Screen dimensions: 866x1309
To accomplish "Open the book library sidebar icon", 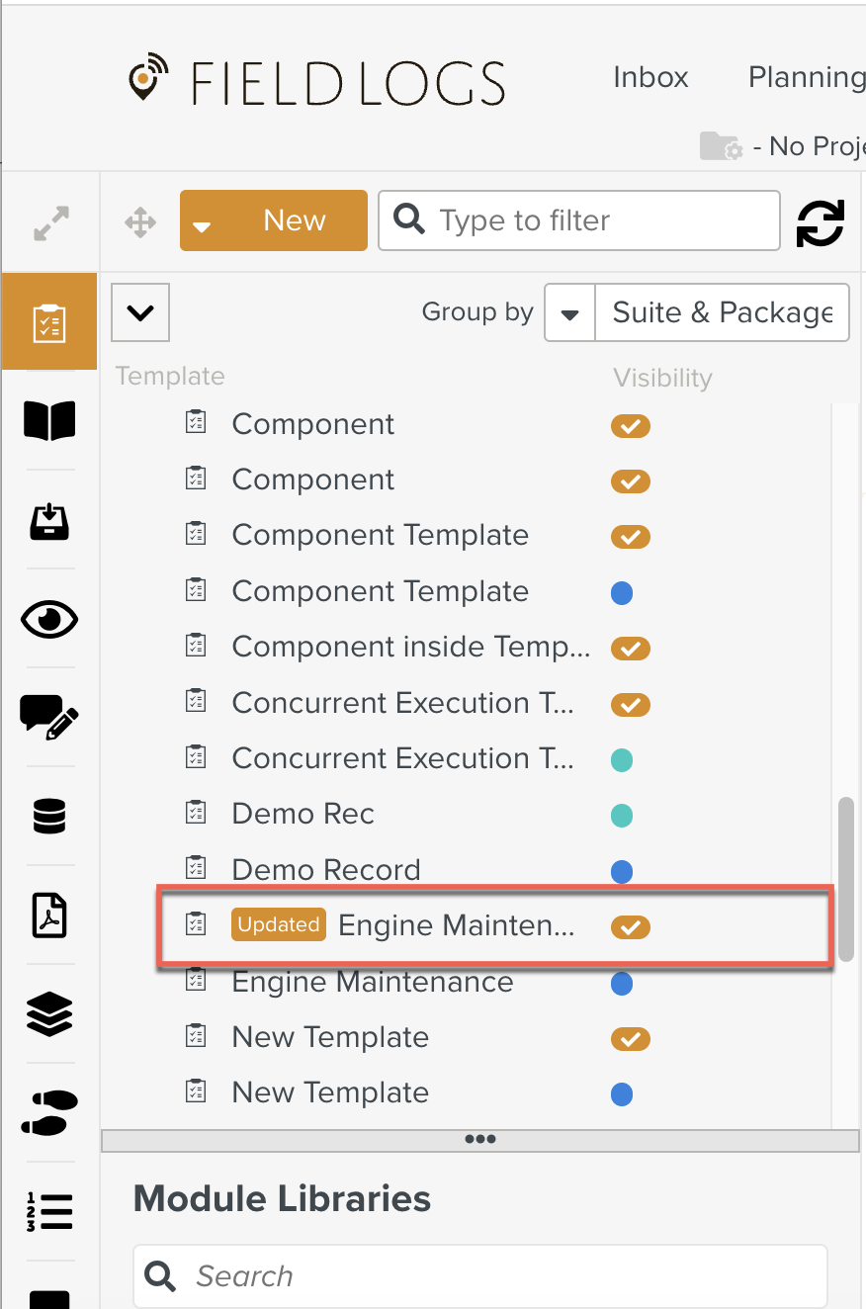I will click(x=49, y=421).
